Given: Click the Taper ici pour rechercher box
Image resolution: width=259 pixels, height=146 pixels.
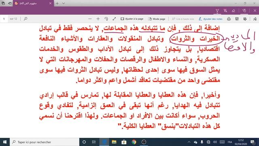Looking at the screenshot, I should click(45, 142).
